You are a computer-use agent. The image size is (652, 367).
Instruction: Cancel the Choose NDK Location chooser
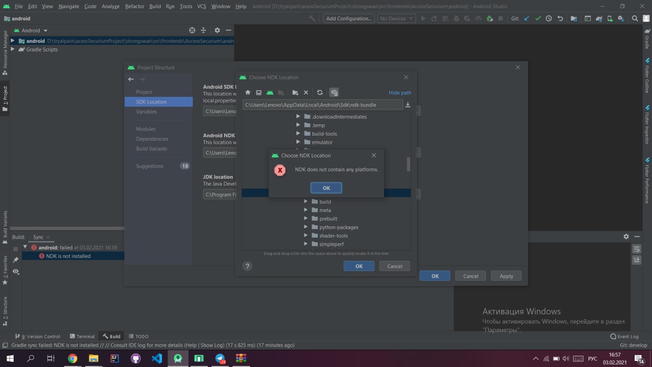coord(395,266)
